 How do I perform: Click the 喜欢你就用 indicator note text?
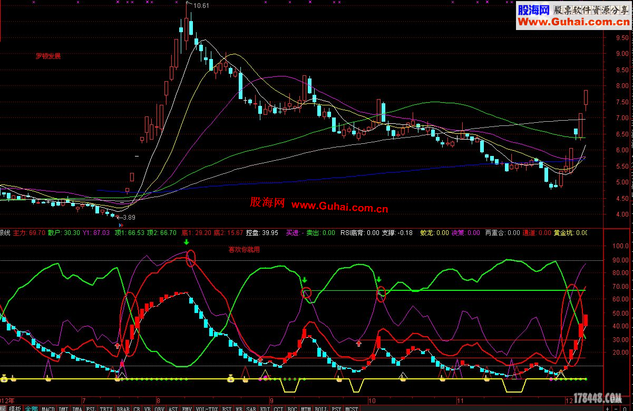[244, 250]
